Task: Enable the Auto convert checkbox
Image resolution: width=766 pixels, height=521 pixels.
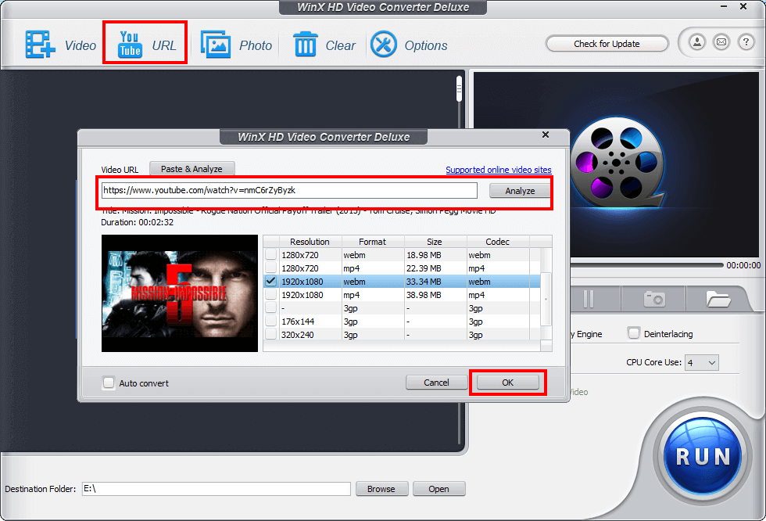Action: pos(109,383)
